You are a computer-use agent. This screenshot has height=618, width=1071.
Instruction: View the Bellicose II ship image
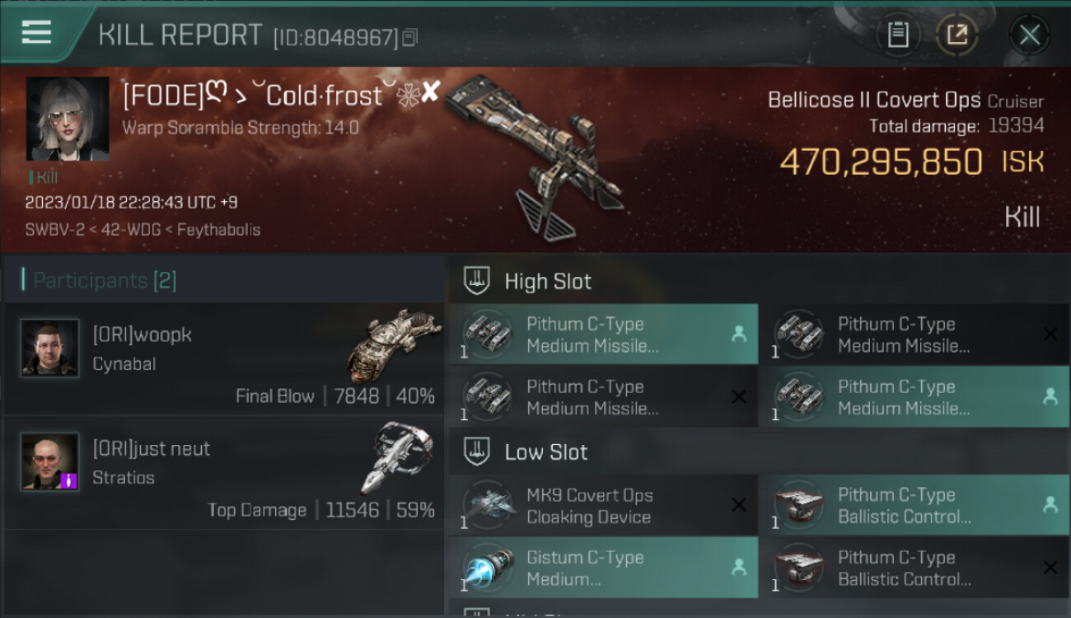(x=535, y=157)
